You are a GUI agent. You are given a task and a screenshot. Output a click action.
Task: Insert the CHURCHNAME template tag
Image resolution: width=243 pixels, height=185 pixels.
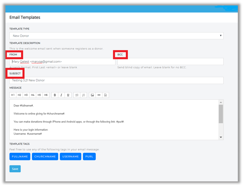click(x=45, y=157)
